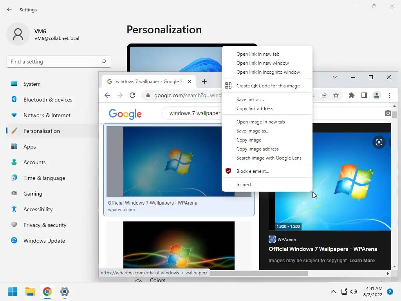Open a new Chrome tab

(x=204, y=82)
